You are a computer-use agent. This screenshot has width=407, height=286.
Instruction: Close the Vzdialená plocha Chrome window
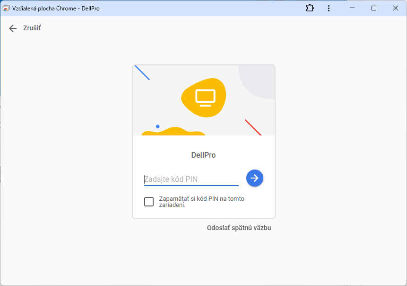pos(396,8)
